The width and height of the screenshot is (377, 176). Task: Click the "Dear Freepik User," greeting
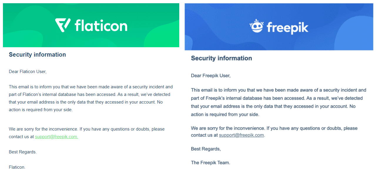[211, 76]
